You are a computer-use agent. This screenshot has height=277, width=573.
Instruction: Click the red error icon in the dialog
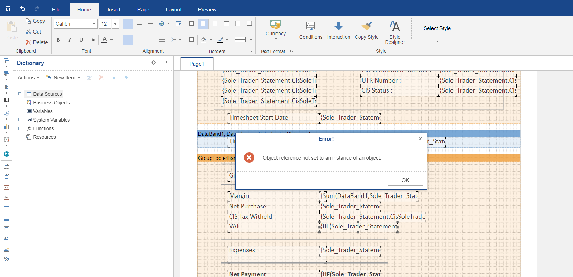[x=249, y=157]
